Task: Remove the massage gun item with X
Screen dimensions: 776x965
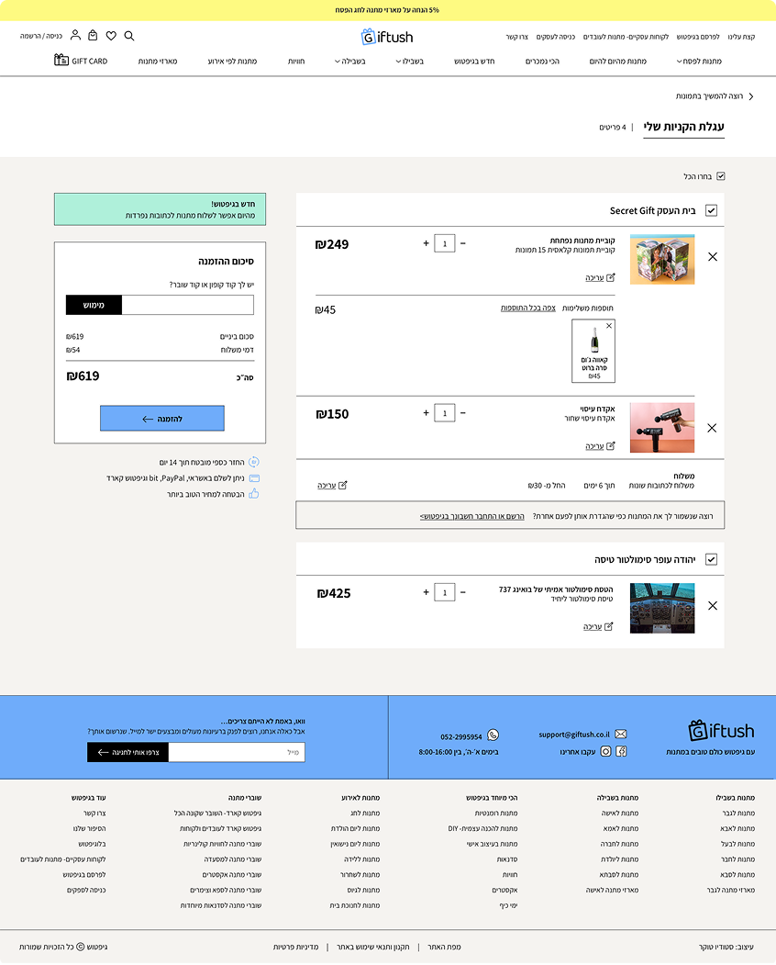Action: [x=713, y=428]
